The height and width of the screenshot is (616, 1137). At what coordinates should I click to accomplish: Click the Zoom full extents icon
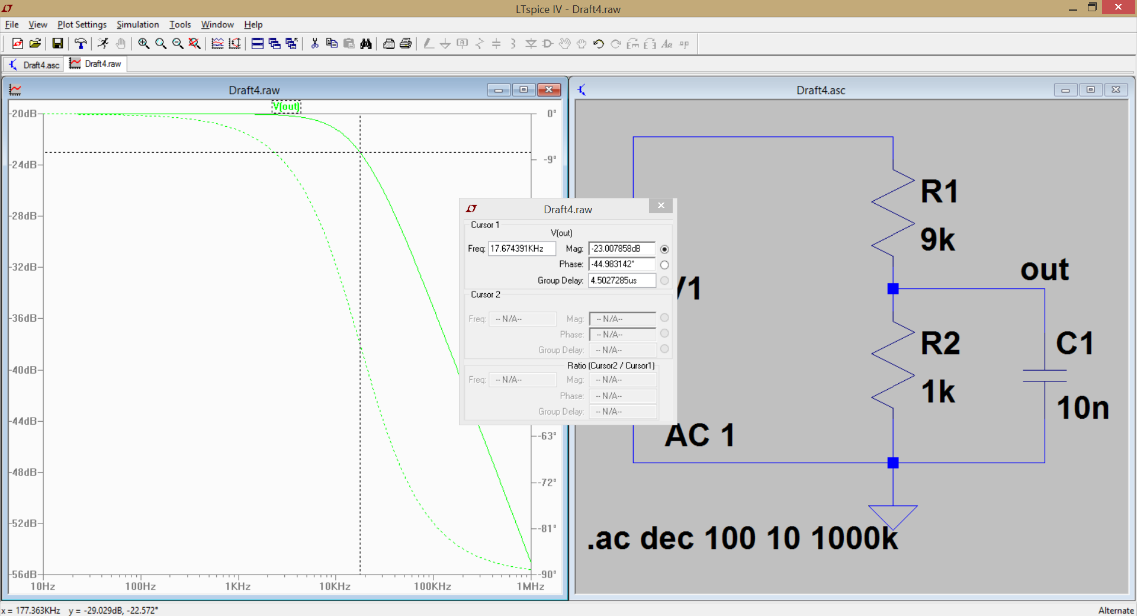tap(194, 43)
